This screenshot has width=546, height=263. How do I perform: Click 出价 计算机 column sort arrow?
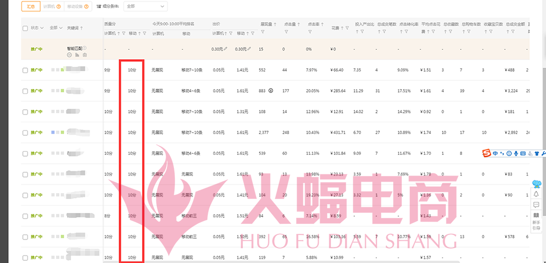pos(226,33)
